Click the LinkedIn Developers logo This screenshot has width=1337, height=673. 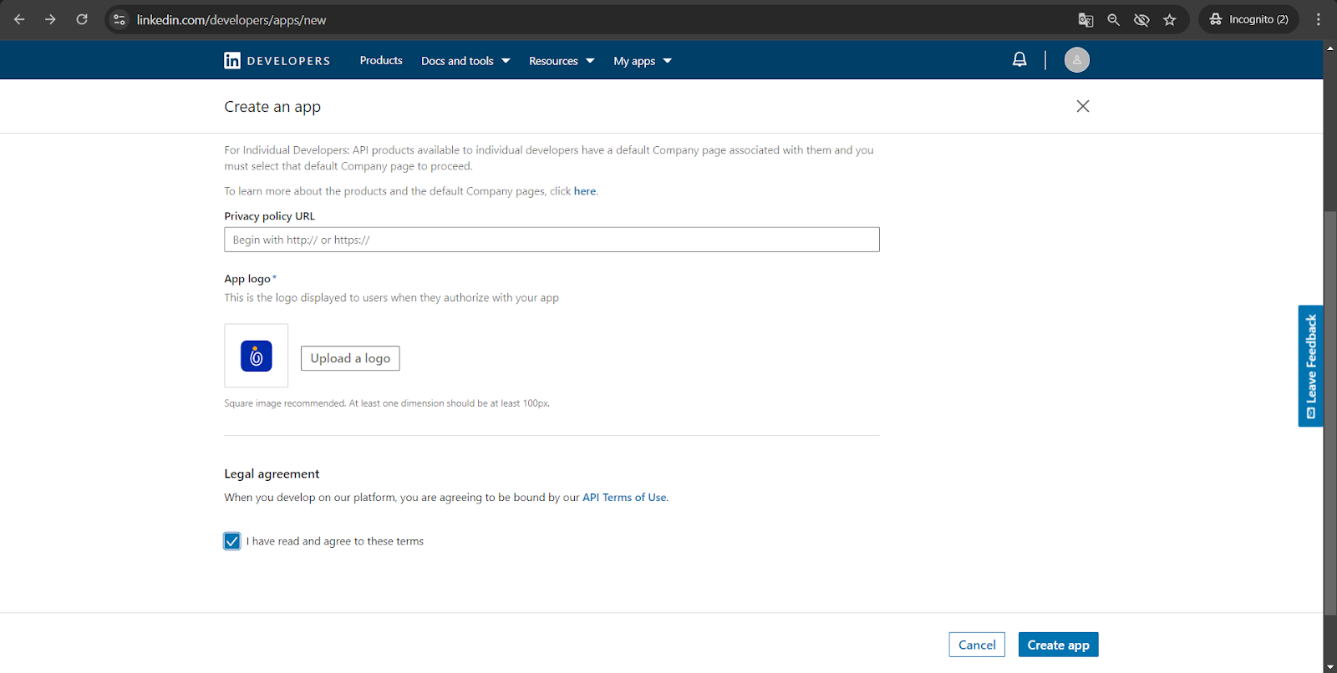(x=277, y=60)
